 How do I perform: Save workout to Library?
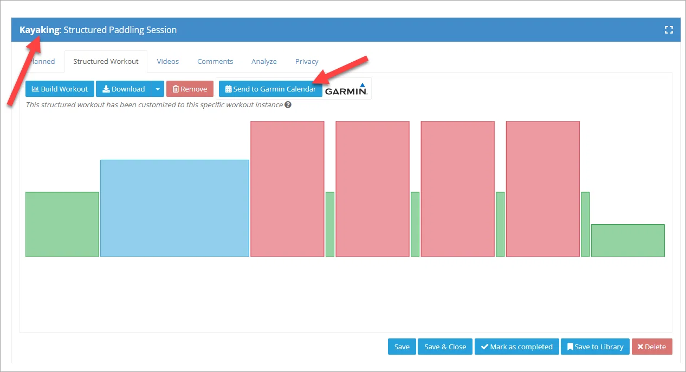595,347
